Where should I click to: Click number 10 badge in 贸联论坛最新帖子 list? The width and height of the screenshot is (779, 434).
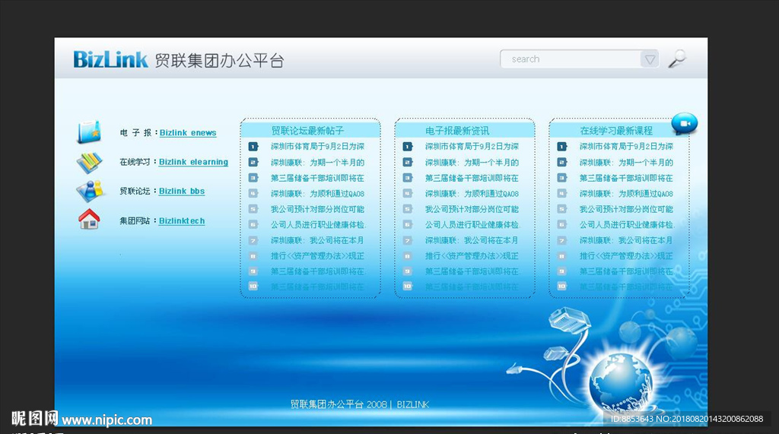(253, 287)
